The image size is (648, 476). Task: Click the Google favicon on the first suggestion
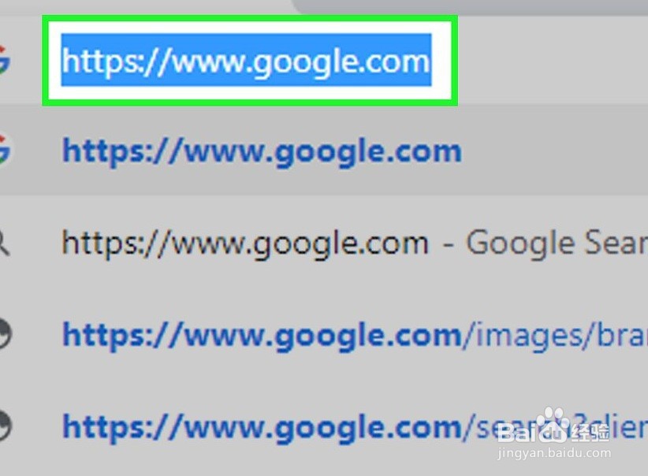(x=4, y=150)
